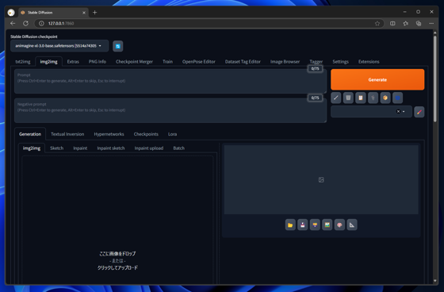The height and width of the screenshot is (292, 444).
Task: Clear selected styles with the x button
Action: pyautogui.click(x=398, y=111)
